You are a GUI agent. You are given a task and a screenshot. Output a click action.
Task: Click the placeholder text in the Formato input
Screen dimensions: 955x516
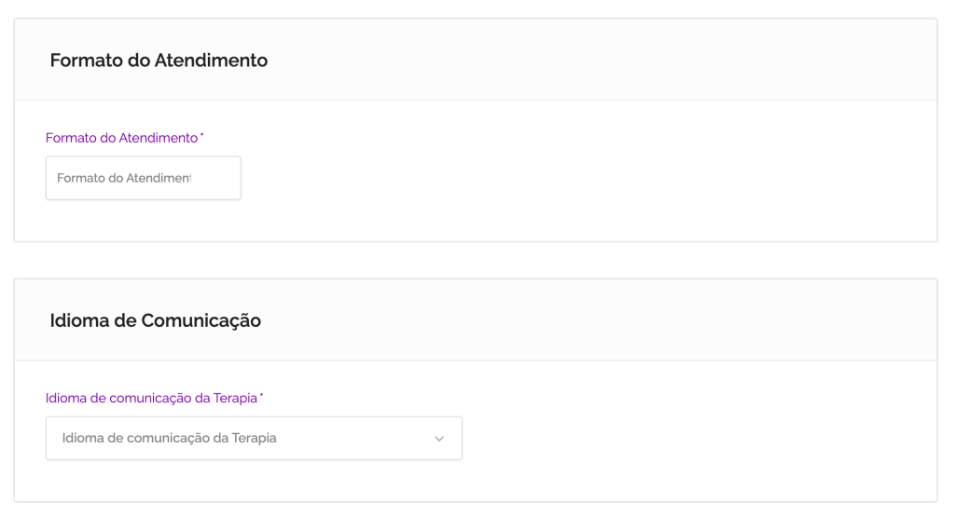pos(123,178)
